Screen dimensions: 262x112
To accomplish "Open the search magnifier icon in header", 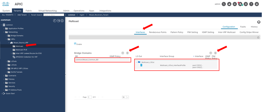I will (x=224, y=4).
